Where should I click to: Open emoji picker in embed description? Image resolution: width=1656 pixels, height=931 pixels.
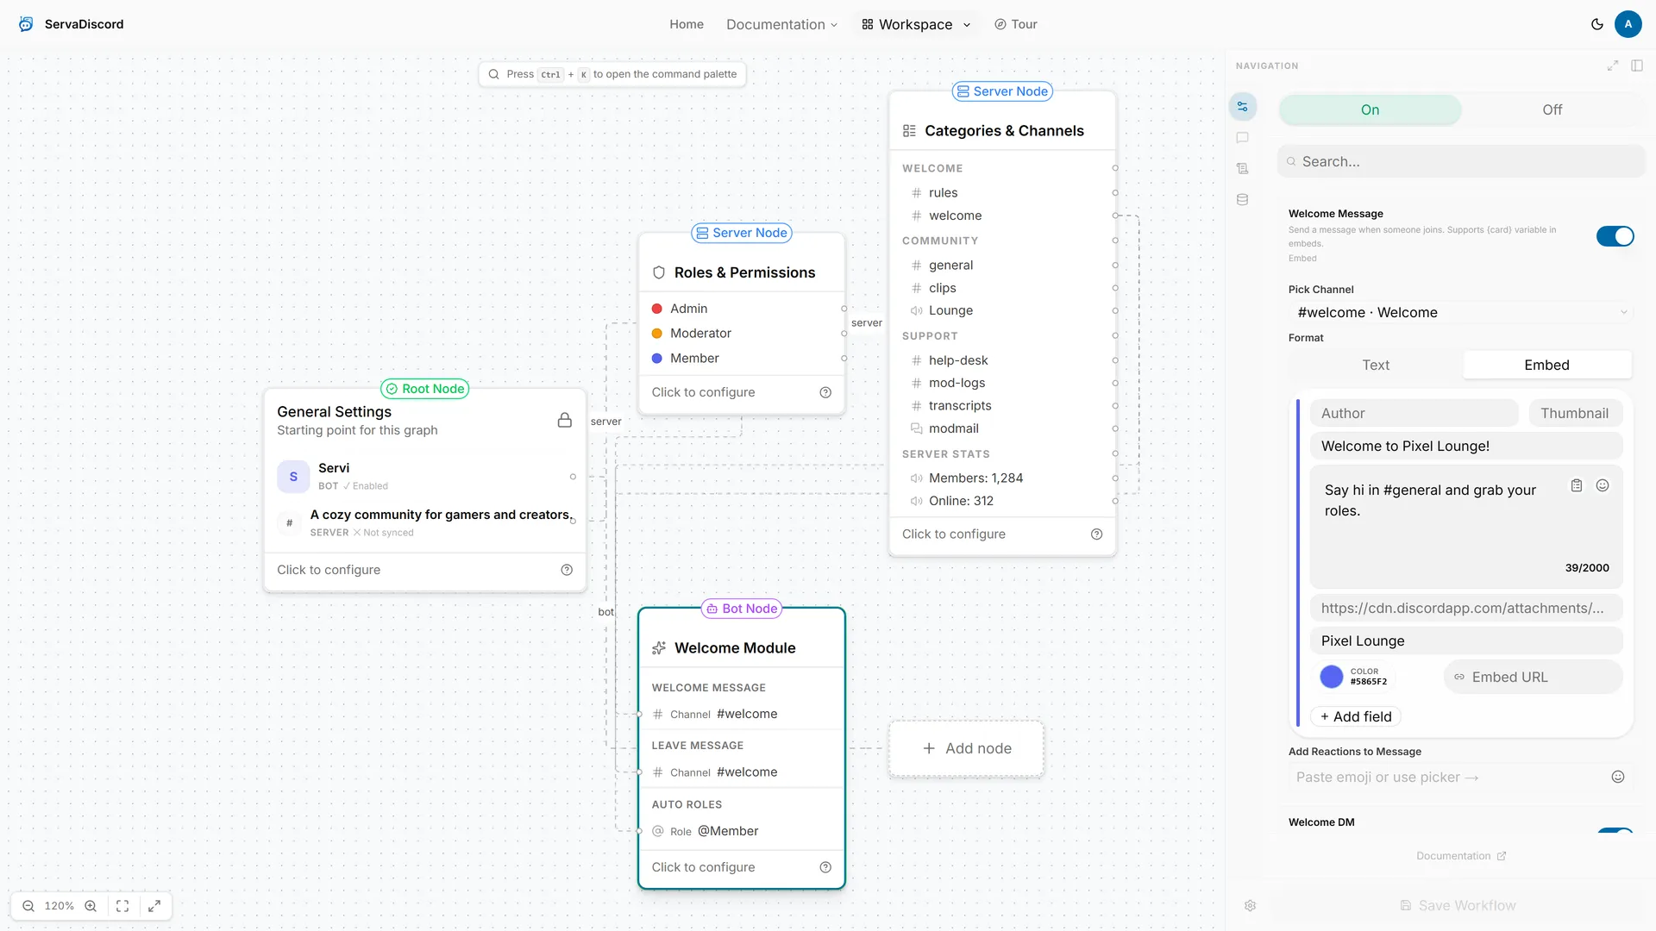[1602, 485]
